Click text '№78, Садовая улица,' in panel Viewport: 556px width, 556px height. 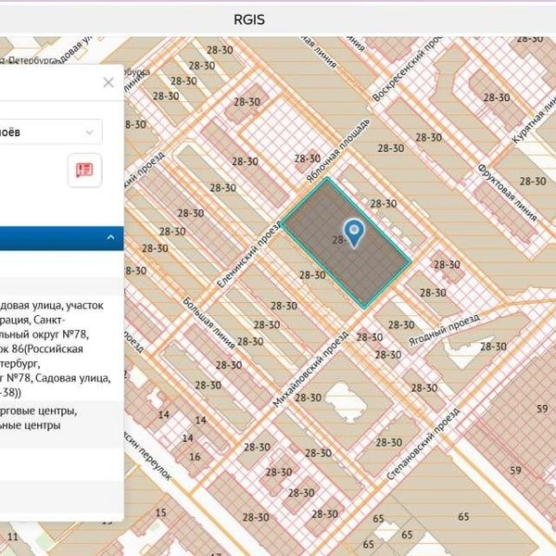(x=58, y=378)
